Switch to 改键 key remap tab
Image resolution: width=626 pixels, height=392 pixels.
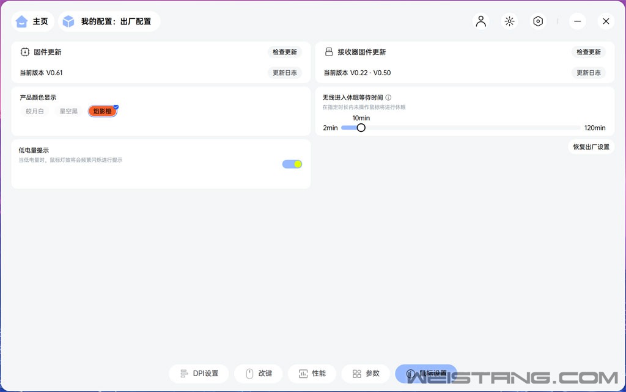click(259, 374)
